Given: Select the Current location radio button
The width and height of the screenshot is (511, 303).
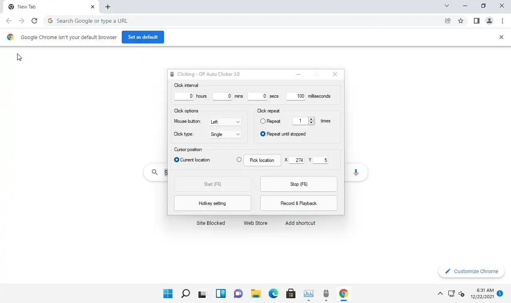Looking at the screenshot, I should 177,160.
